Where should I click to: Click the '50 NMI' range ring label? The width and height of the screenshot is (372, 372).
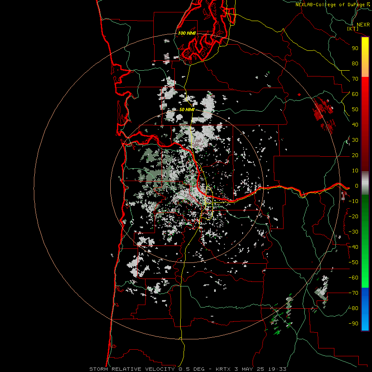187,110
